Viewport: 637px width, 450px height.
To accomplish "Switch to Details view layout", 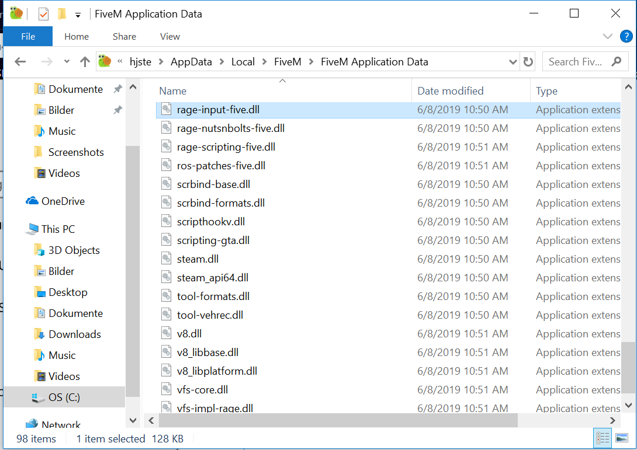I will pos(603,438).
